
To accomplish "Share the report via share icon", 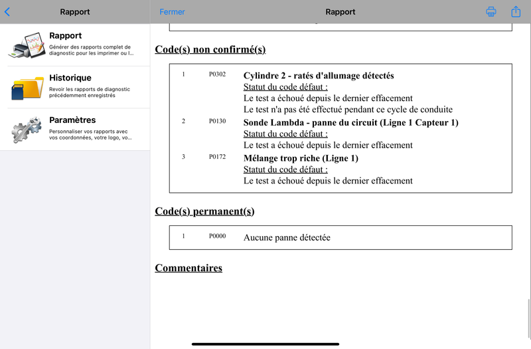I will [516, 11].
